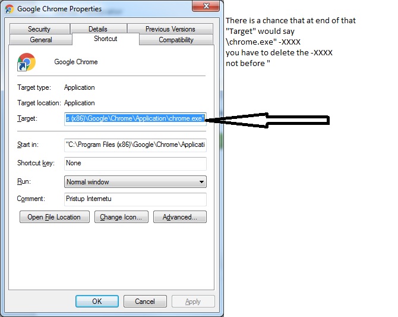Click the Start in field
This screenshot has height=317, width=398.
pyautogui.click(x=135, y=145)
